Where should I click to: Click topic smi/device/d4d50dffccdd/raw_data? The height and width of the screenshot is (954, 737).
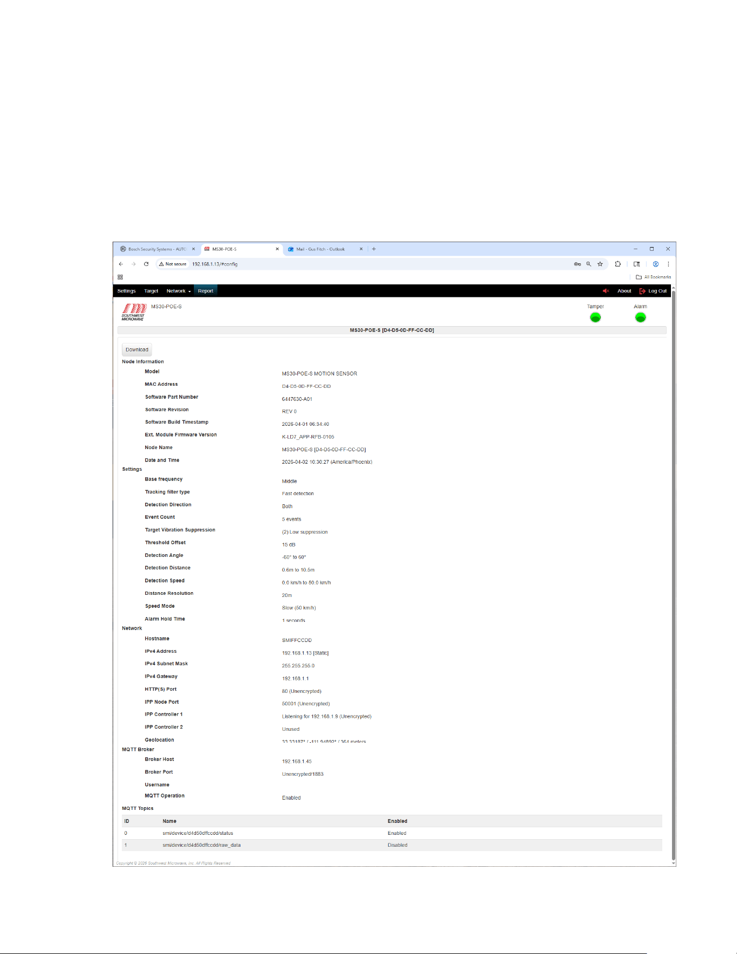201,845
